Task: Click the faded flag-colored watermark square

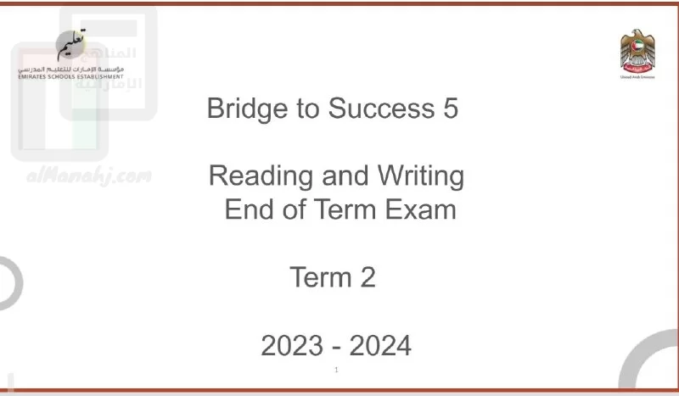Action: click(x=59, y=102)
